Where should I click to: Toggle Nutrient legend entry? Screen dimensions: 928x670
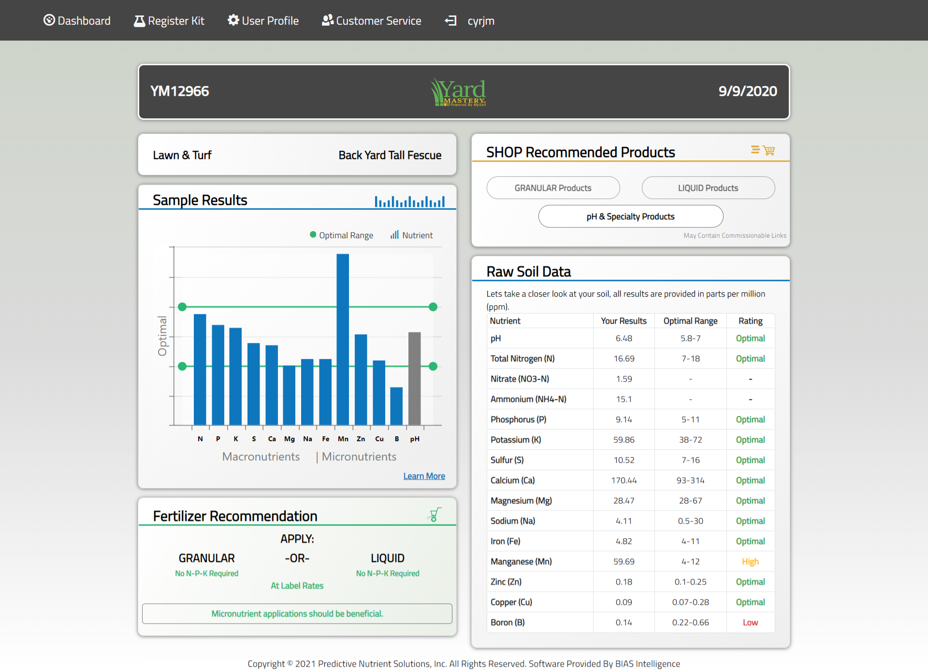coord(411,235)
